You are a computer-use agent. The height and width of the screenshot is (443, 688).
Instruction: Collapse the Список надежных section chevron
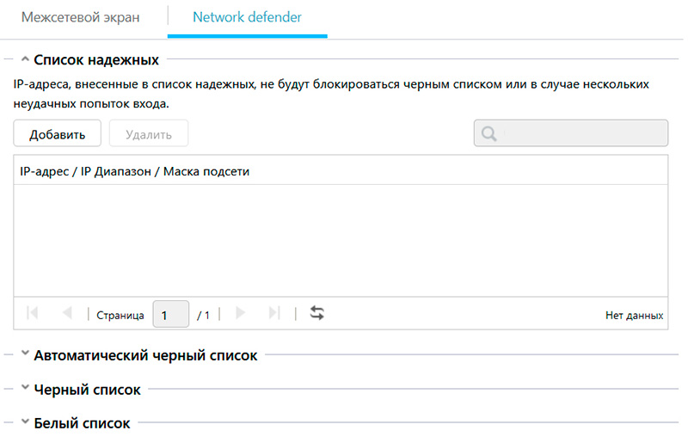[24, 59]
